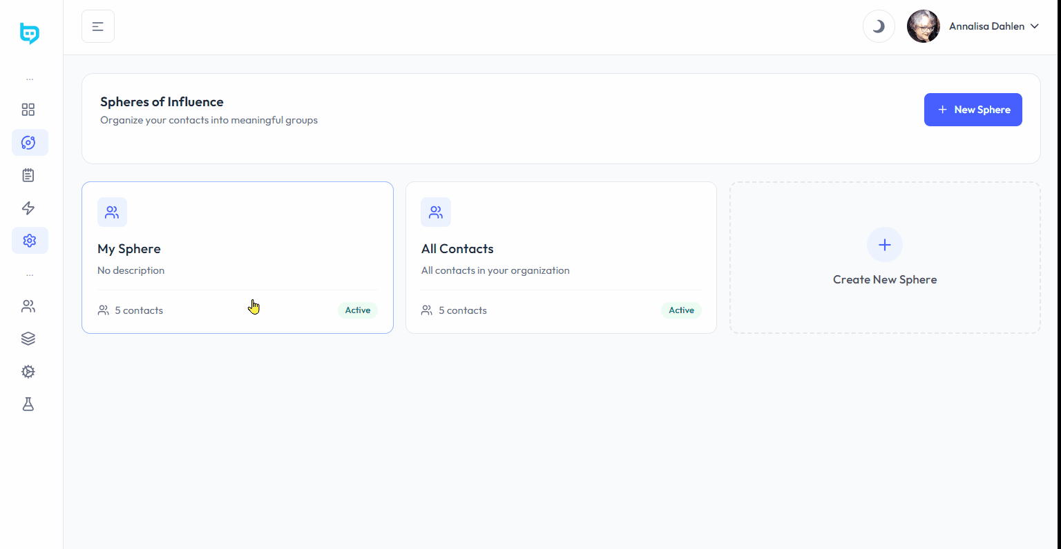The height and width of the screenshot is (549, 1061).
Task: Open the highlighted gear settings icon
Action: [29, 241]
